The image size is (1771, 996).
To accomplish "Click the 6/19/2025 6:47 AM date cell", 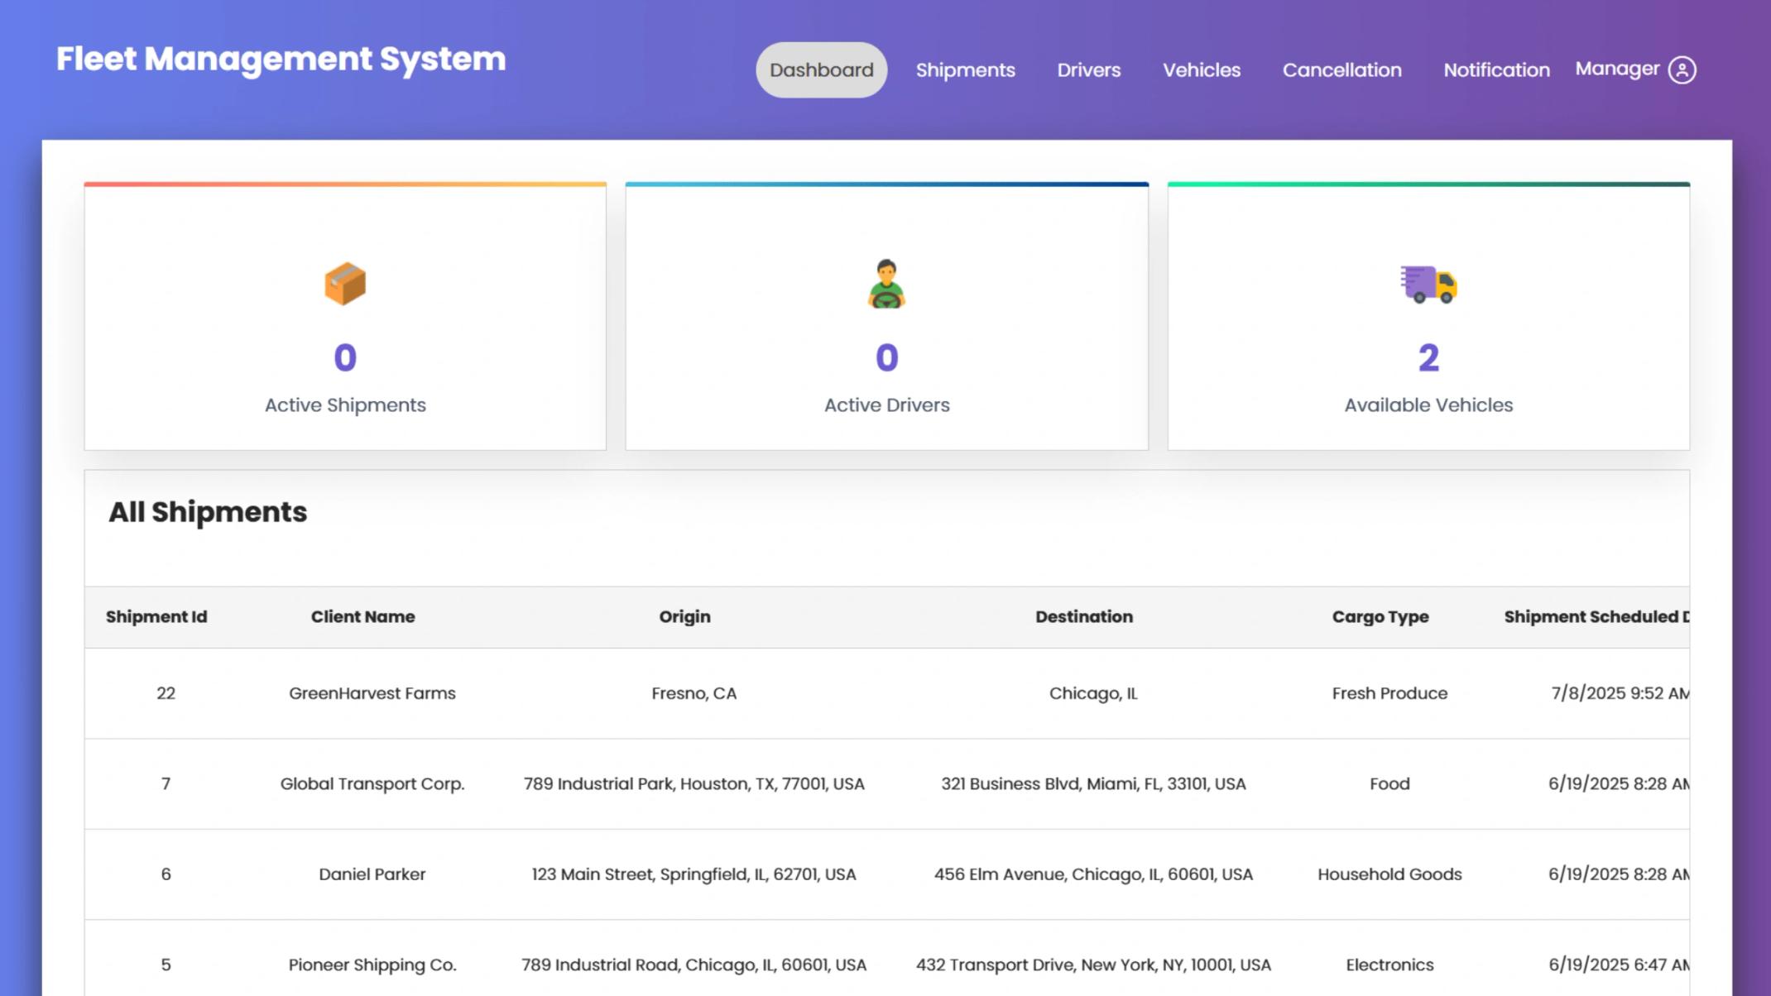I will point(1619,965).
